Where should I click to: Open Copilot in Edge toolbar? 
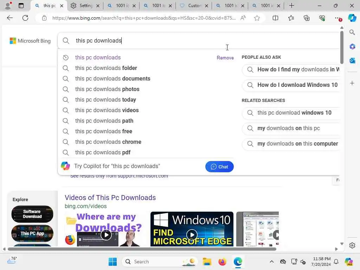[352, 18]
